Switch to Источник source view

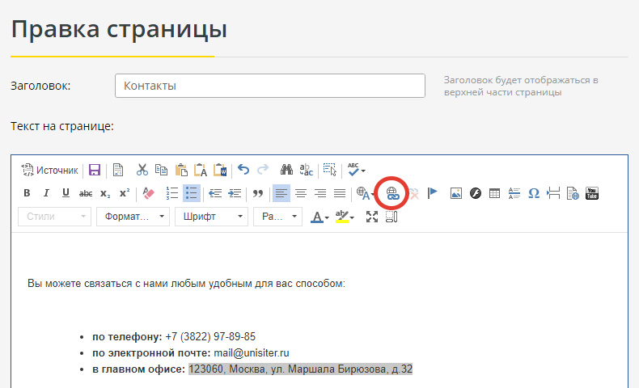(49, 170)
